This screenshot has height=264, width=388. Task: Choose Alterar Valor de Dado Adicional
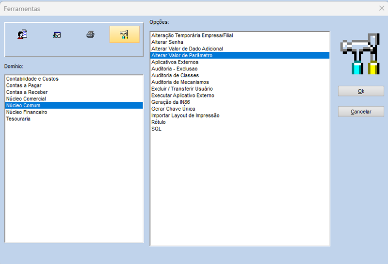[x=240, y=49]
